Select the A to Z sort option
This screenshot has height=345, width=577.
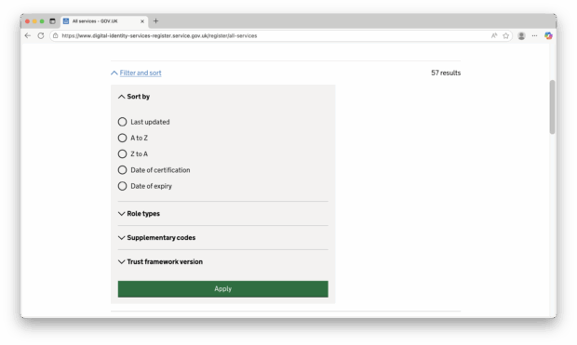point(122,138)
